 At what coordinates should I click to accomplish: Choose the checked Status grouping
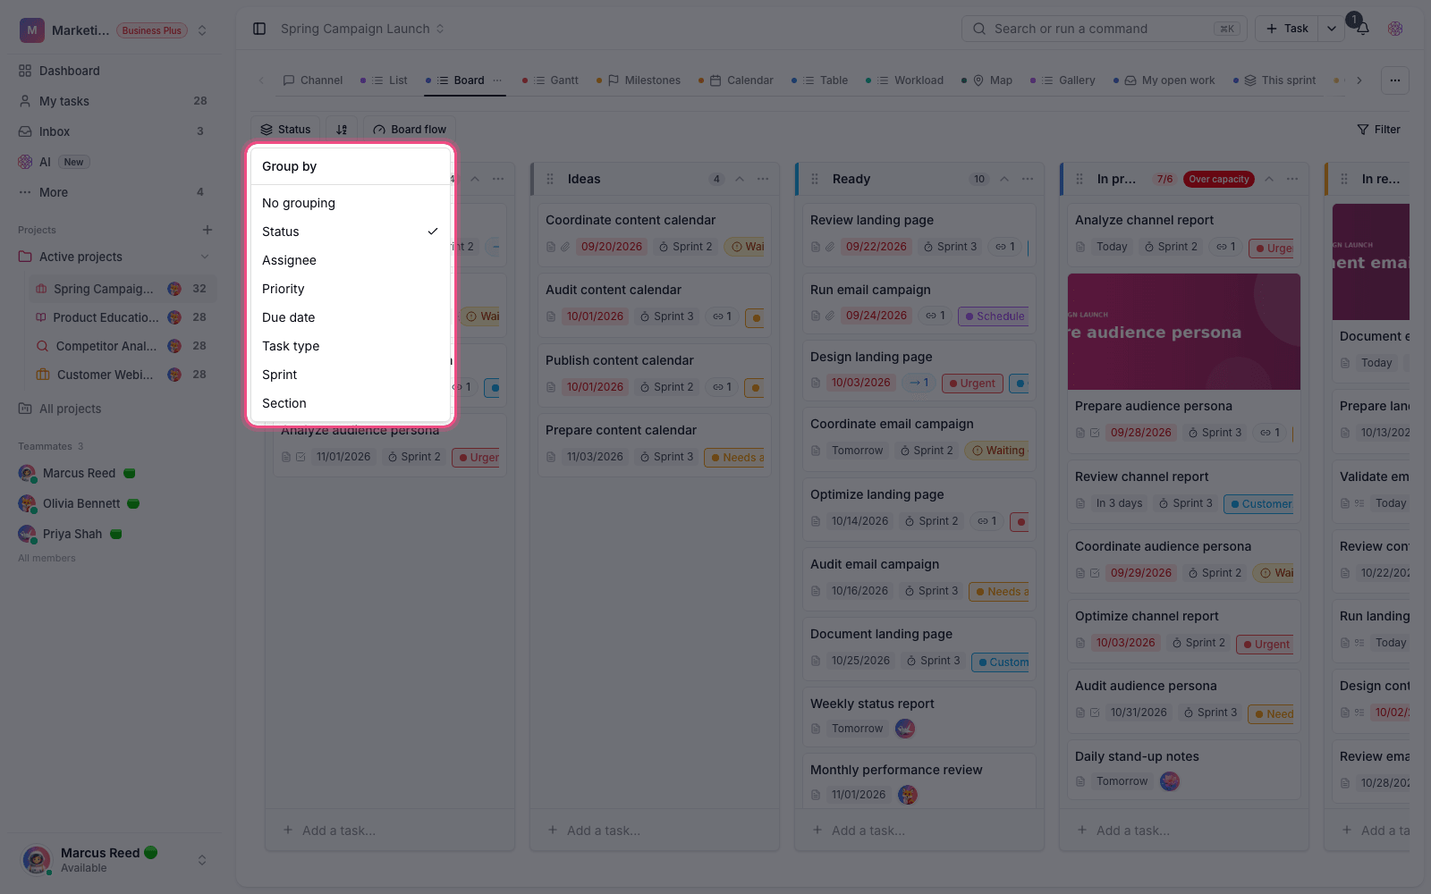pos(351,232)
